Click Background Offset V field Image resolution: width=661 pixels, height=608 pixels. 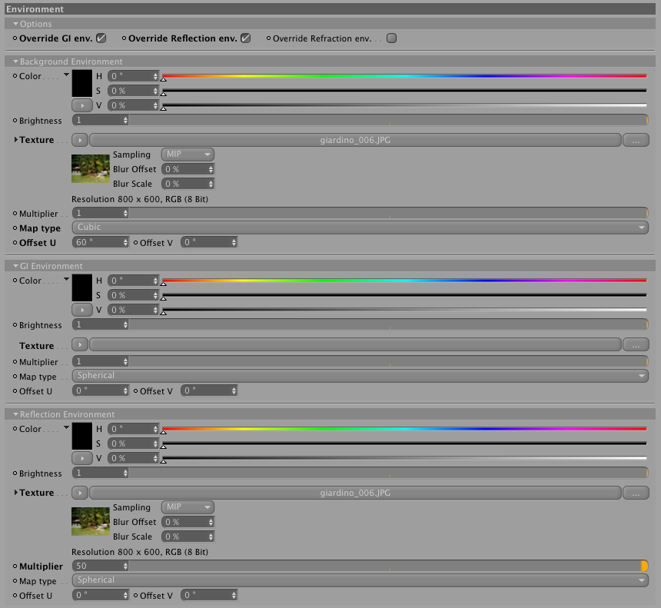point(209,242)
